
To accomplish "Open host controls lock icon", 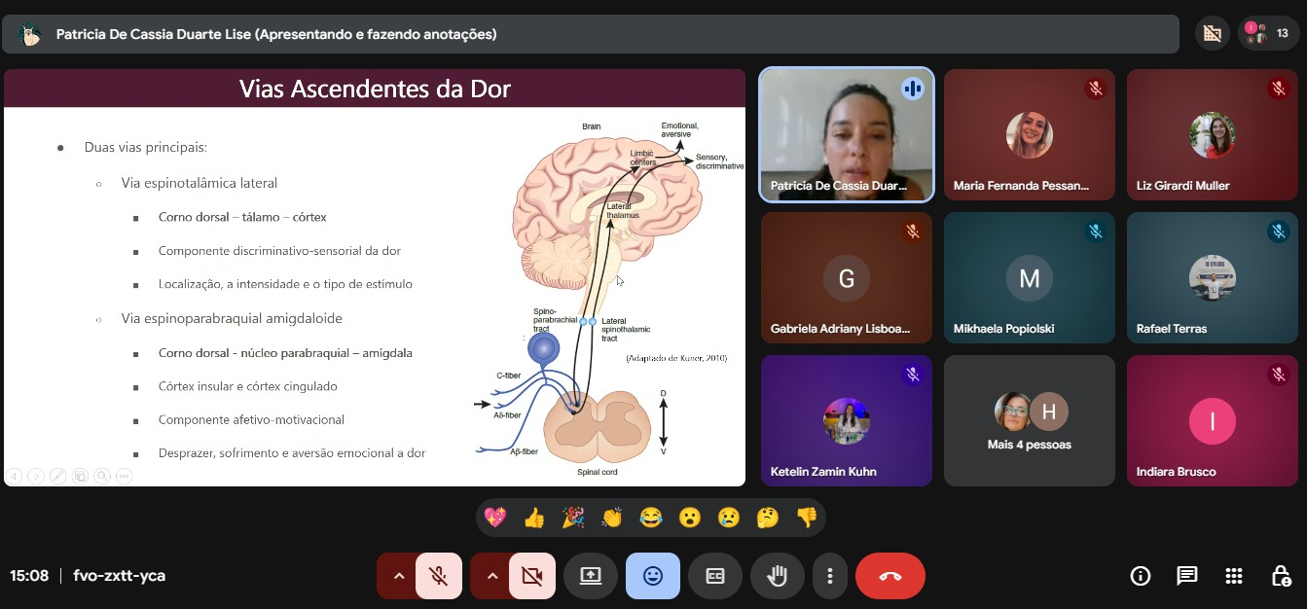I will 1281,576.
